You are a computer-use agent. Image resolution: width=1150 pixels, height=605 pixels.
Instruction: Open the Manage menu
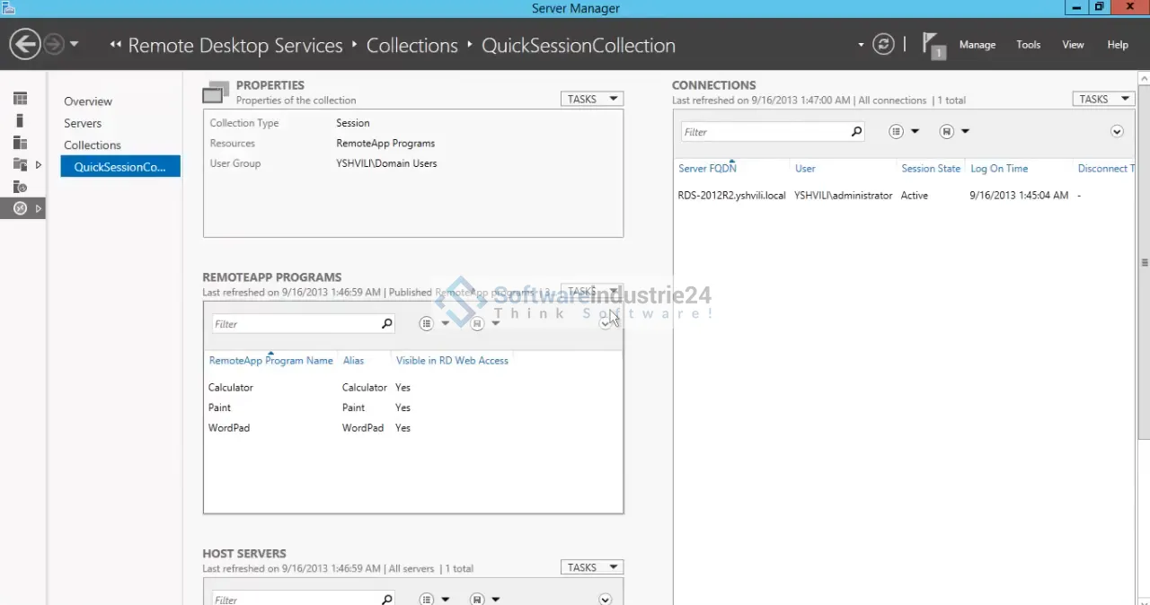(977, 45)
